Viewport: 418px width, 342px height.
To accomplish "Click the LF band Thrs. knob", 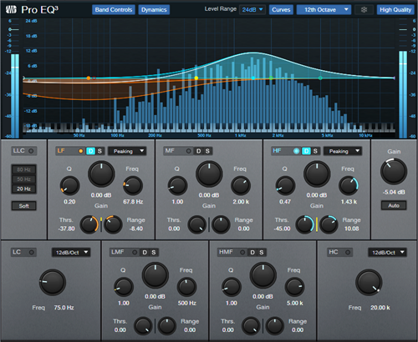I will (89, 224).
